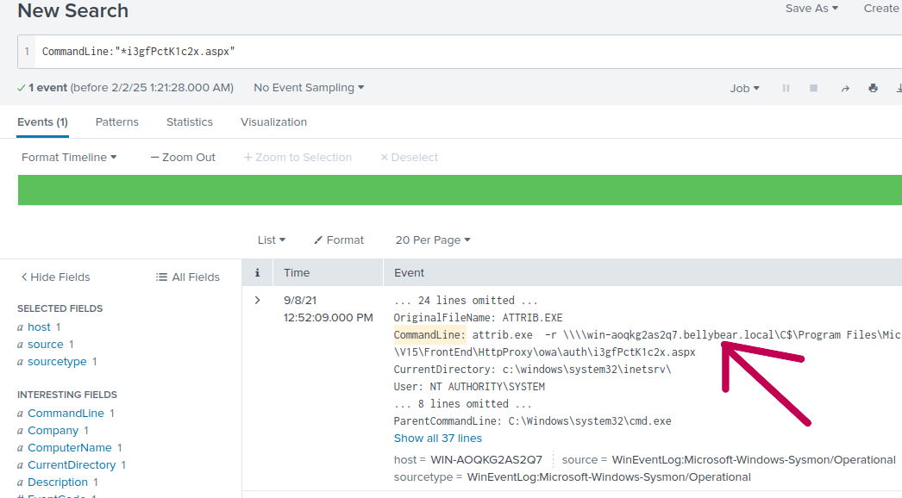
Task: Expand the event row details chevron
Action: [257, 300]
